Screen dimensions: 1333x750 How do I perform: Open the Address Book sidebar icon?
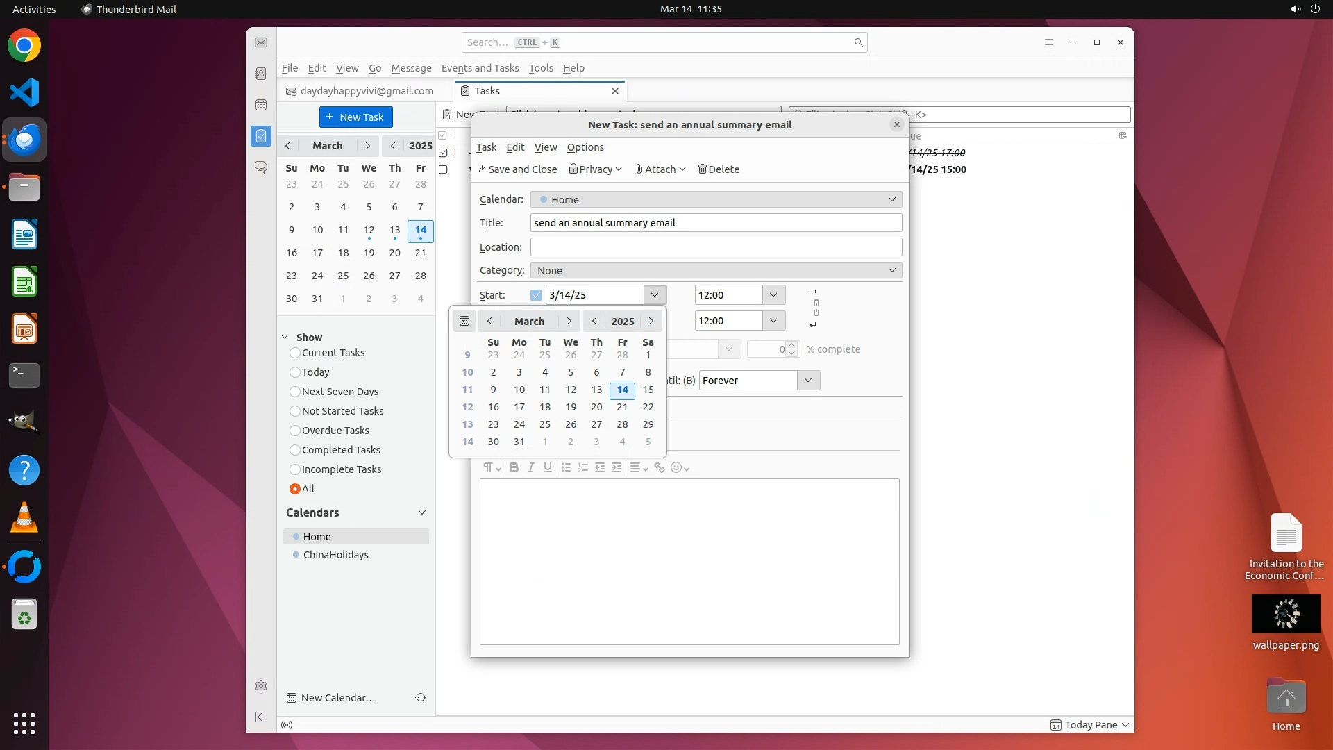(261, 74)
